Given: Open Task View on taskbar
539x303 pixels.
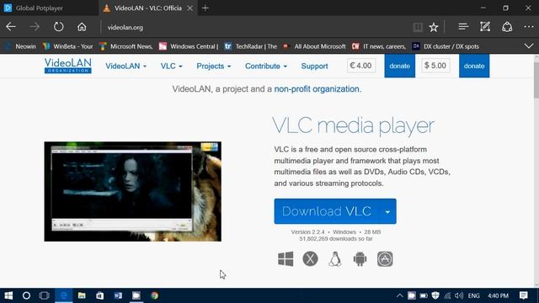Looking at the screenshot, I should pos(45,295).
